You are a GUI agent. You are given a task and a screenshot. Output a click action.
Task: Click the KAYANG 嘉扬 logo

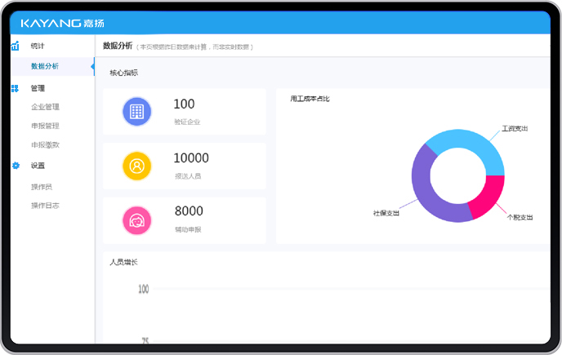point(63,23)
